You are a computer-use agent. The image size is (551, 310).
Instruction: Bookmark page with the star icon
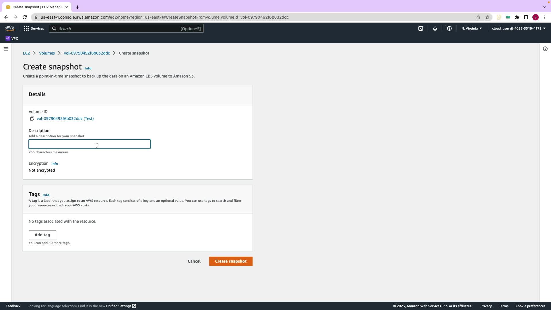pos(487,17)
